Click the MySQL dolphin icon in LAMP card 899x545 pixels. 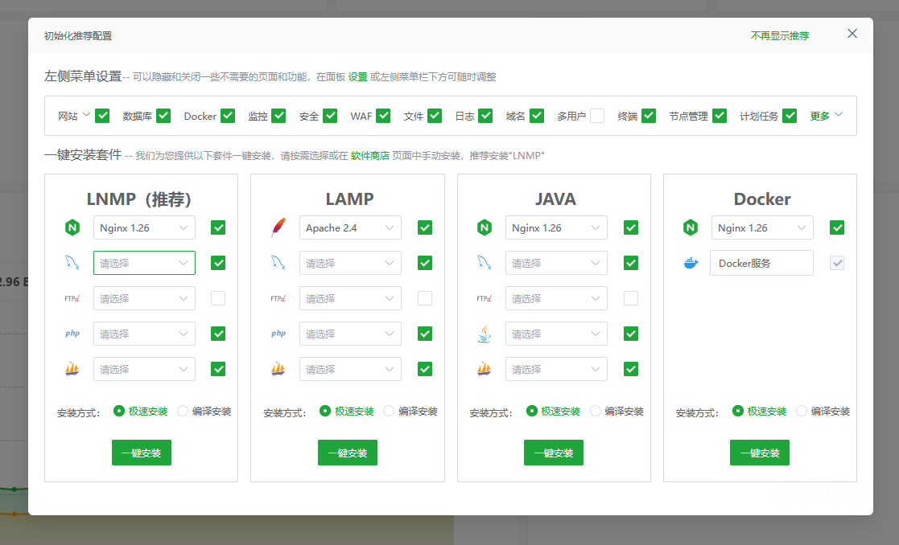tap(278, 264)
